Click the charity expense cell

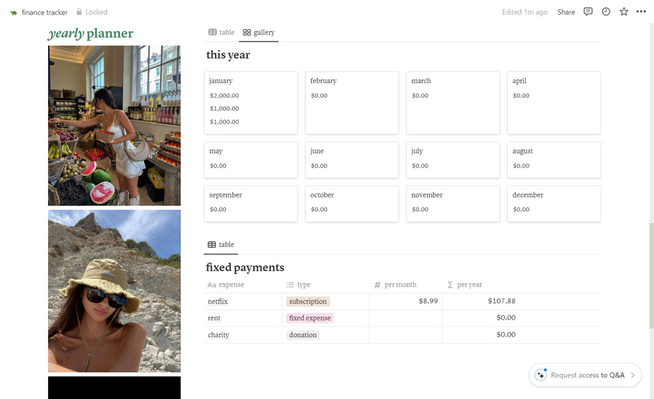pos(243,335)
